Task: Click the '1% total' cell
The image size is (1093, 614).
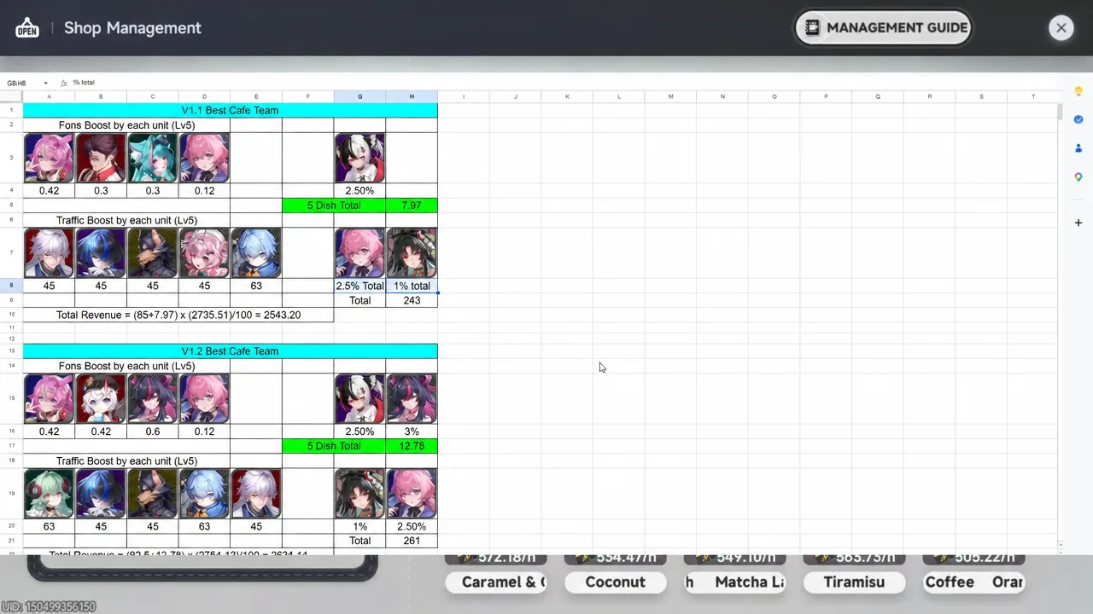Action: [412, 286]
